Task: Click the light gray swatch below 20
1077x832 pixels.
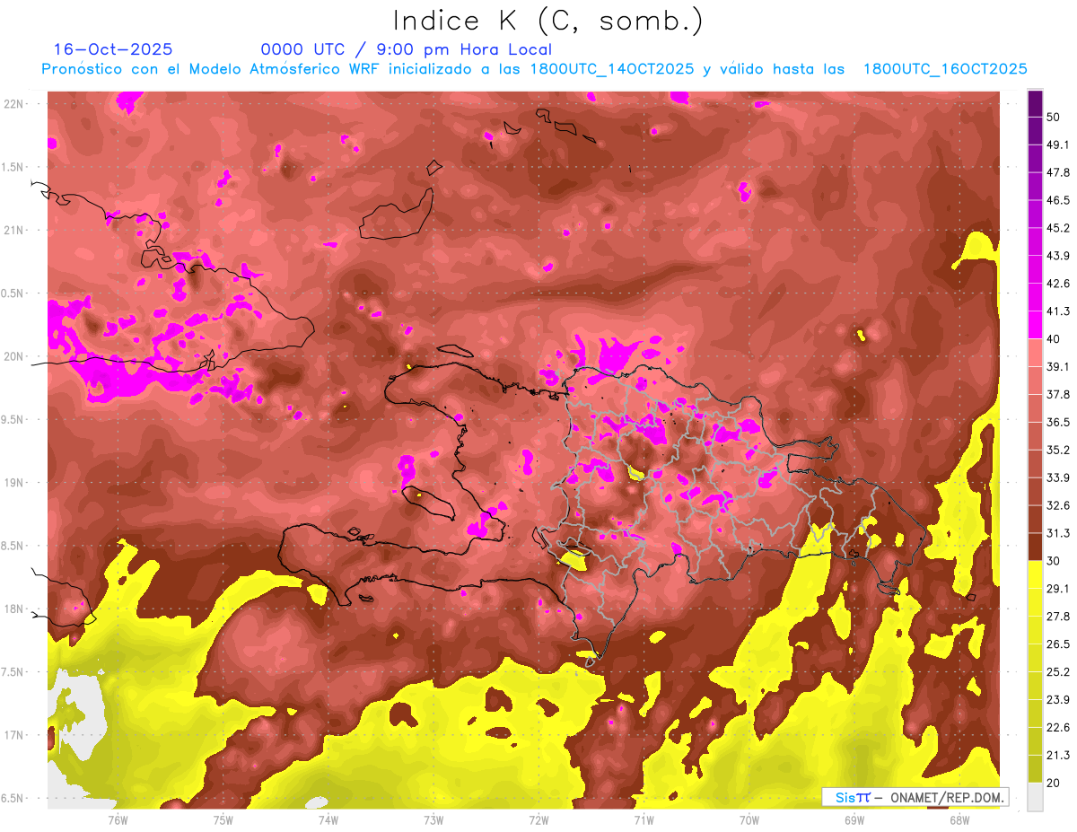Action: [1035, 796]
